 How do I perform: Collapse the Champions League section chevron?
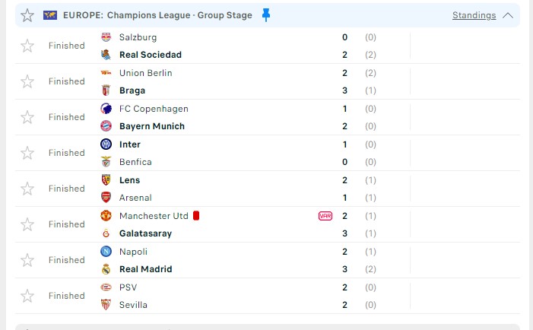coord(508,15)
